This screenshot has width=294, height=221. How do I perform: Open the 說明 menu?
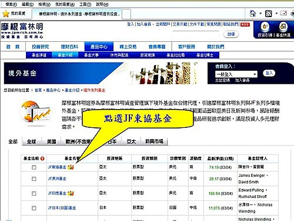(x=102, y=4)
